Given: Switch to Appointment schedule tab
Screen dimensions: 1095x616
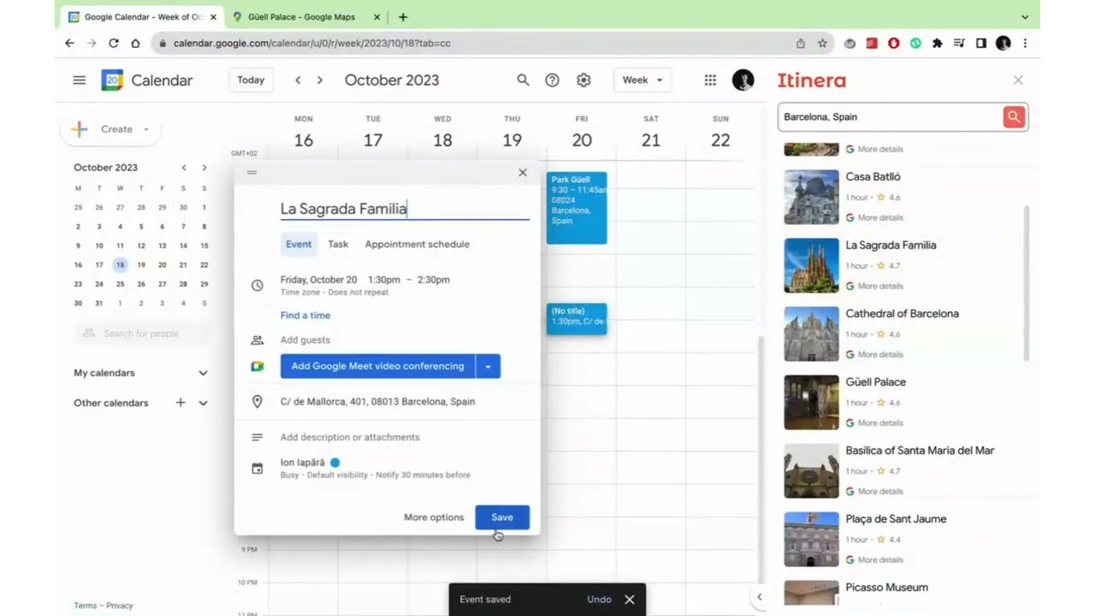Looking at the screenshot, I should (x=417, y=244).
